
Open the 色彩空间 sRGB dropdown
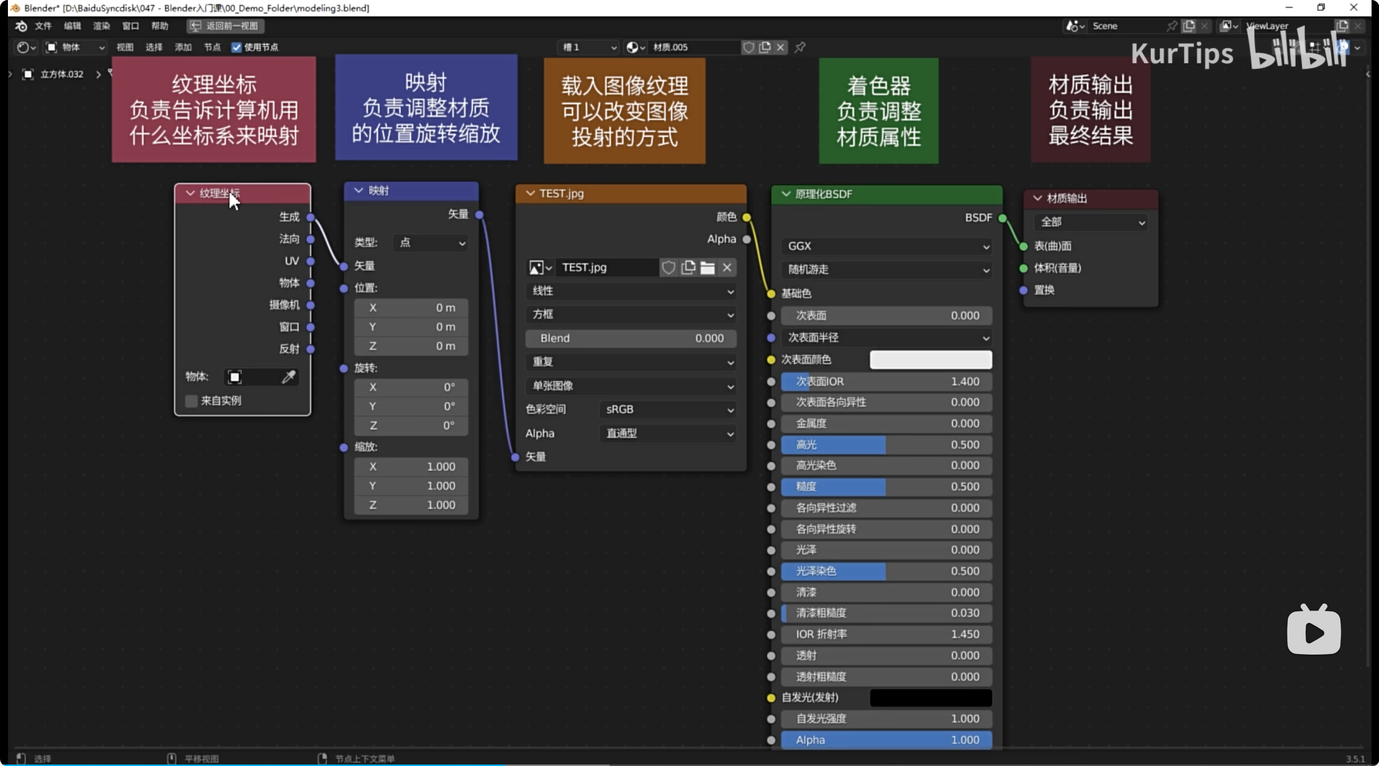[x=667, y=410]
